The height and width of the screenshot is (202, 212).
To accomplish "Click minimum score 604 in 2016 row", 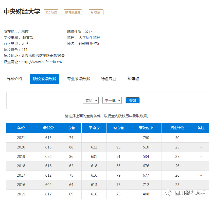I will 48,185.
